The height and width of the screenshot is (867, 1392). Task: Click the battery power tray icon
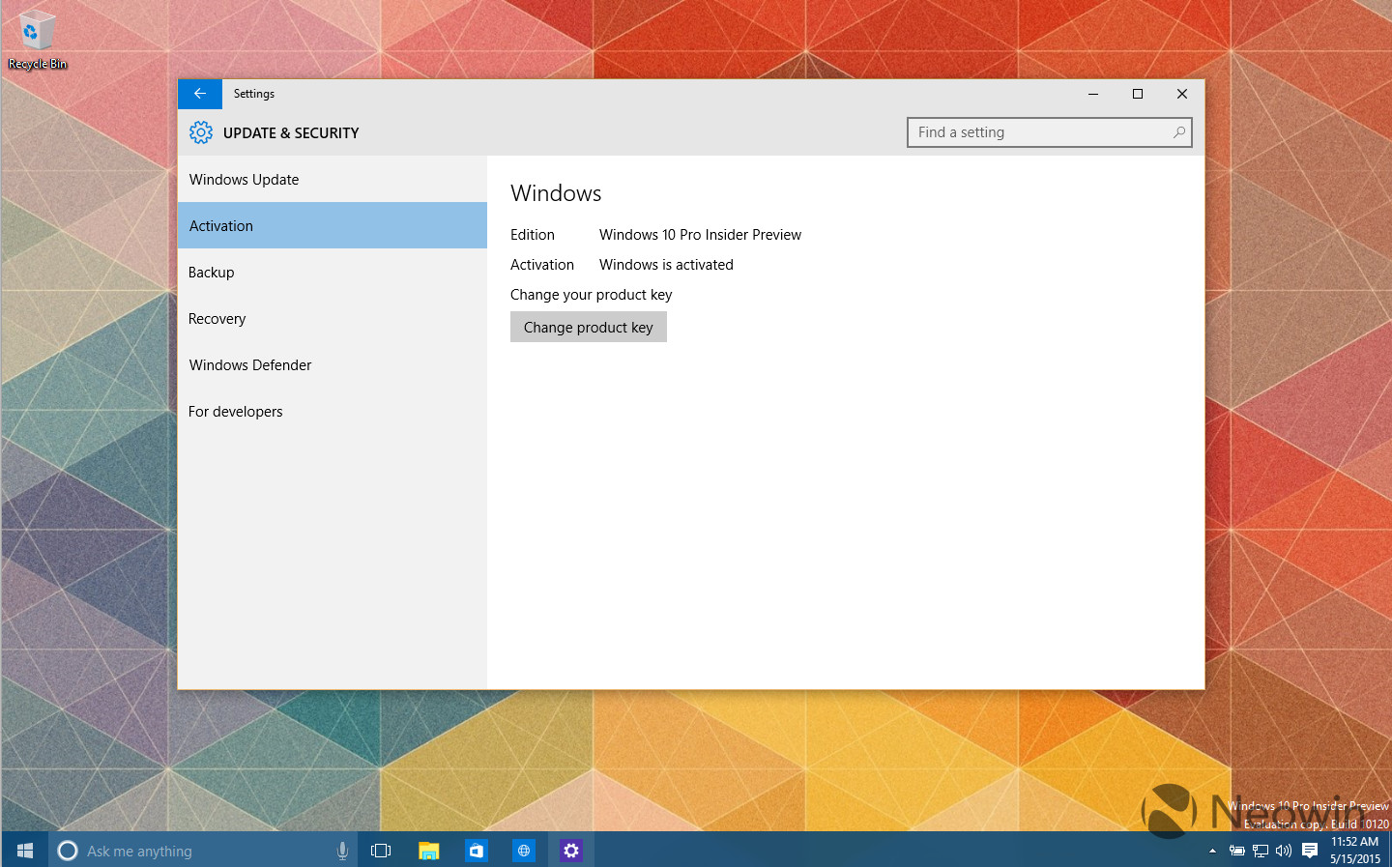coord(1236,851)
